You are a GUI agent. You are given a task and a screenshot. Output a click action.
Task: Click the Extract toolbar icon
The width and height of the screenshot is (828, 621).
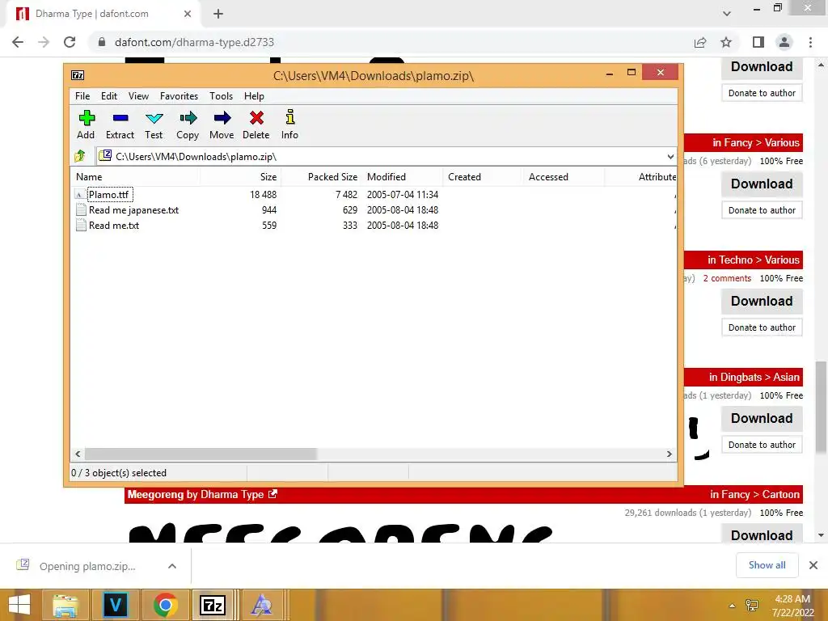pos(120,118)
